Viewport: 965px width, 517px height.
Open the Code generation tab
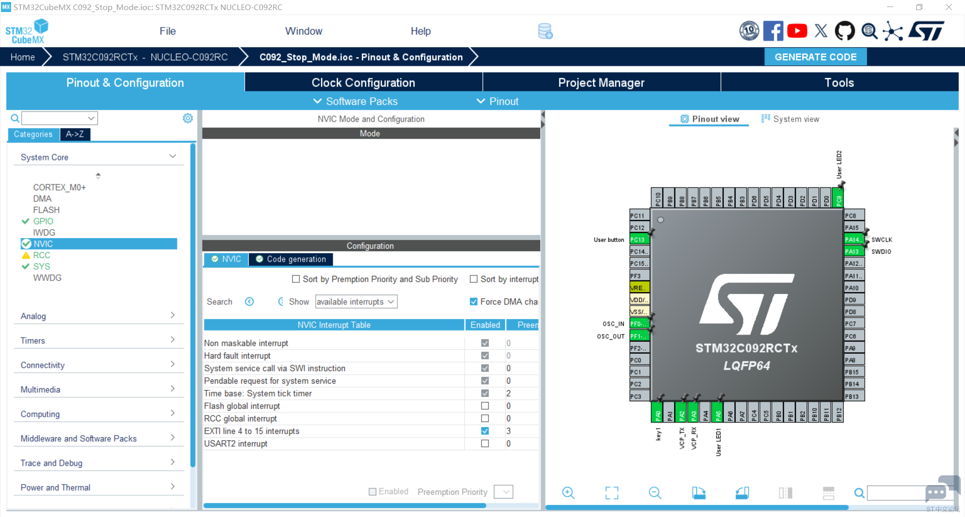pyautogui.click(x=291, y=259)
